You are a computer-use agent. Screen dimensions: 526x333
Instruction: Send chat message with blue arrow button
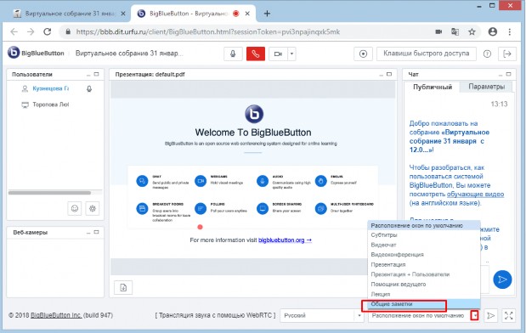pos(502,279)
